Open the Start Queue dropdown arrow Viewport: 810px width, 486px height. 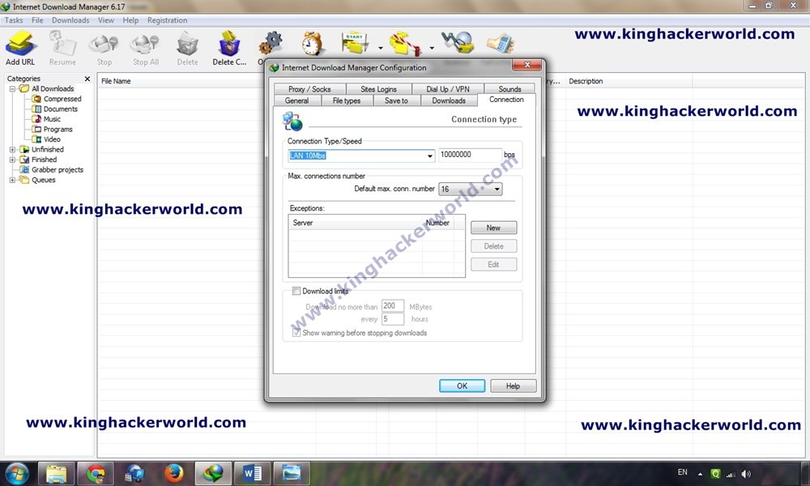point(381,48)
